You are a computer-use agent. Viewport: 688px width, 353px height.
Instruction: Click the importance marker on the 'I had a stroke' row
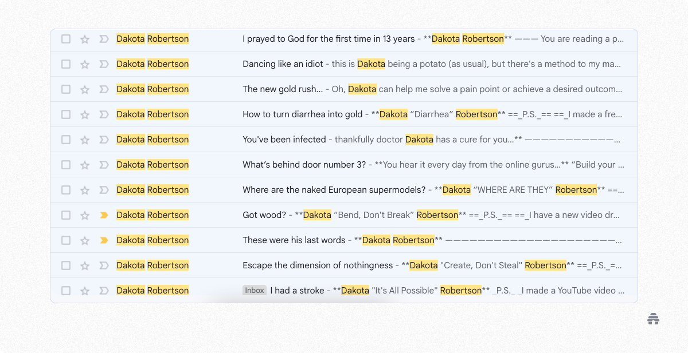[x=104, y=290]
